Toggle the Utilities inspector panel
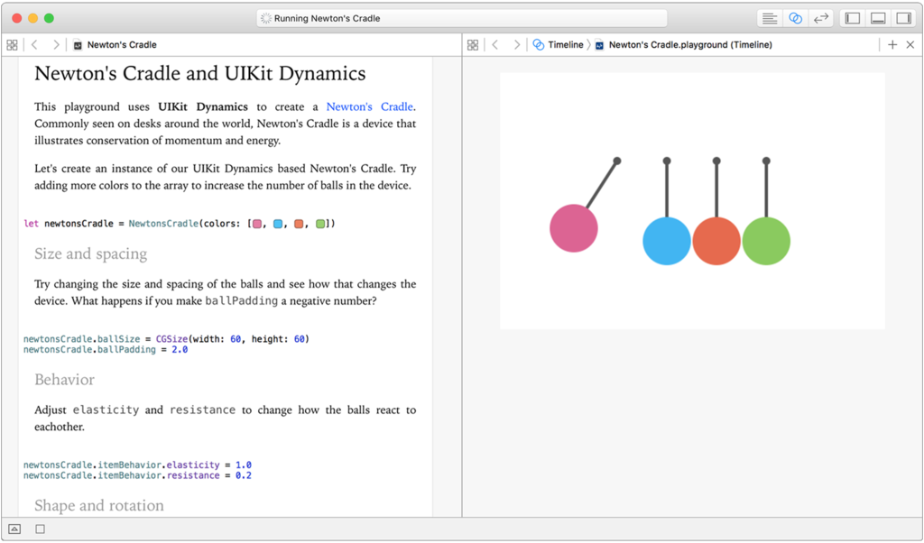Image resolution: width=924 pixels, height=543 pixels. tap(903, 18)
